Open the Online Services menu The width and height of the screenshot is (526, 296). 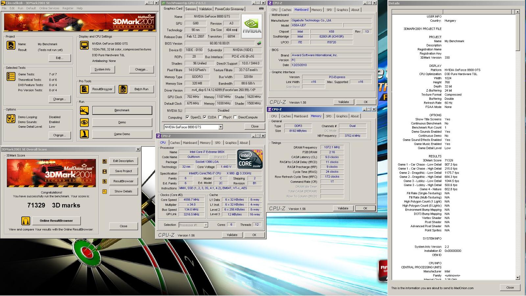click(49, 8)
